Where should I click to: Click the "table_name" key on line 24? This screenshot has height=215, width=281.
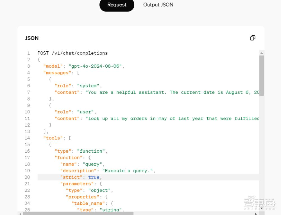(88, 203)
